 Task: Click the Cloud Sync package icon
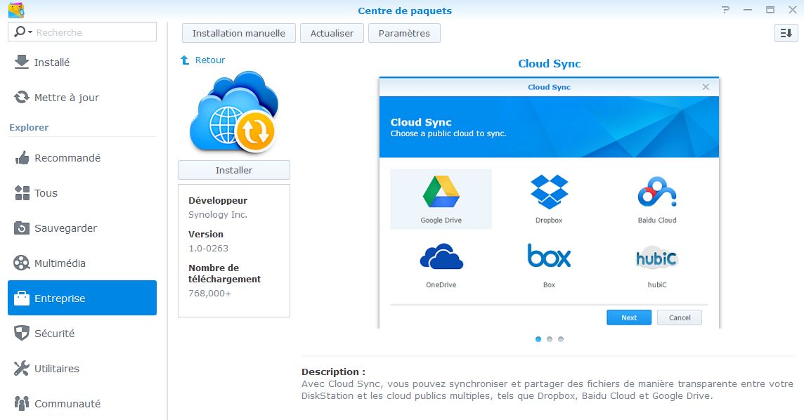234,112
